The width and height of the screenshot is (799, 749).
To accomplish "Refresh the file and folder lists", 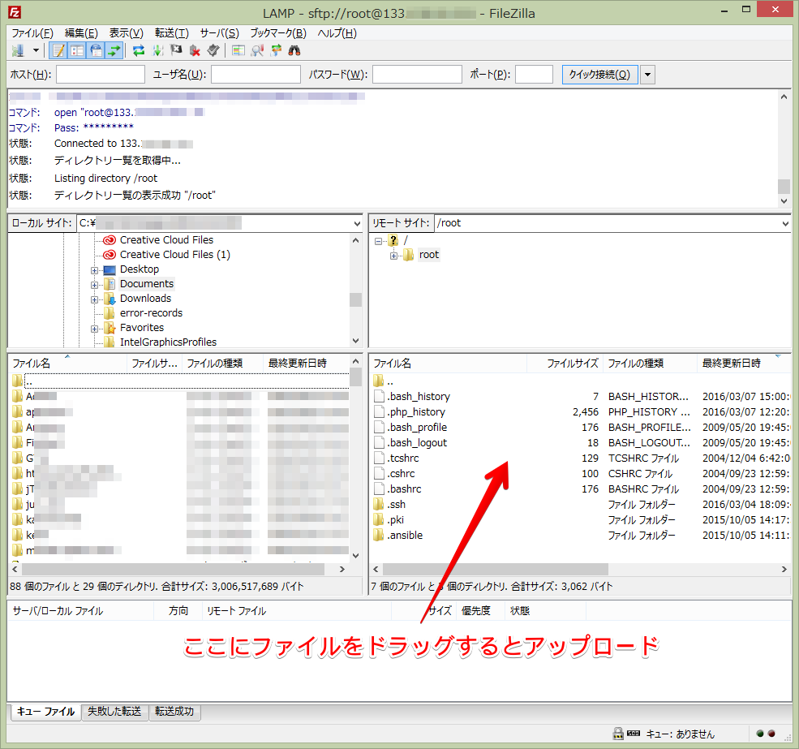I will pyautogui.click(x=139, y=50).
